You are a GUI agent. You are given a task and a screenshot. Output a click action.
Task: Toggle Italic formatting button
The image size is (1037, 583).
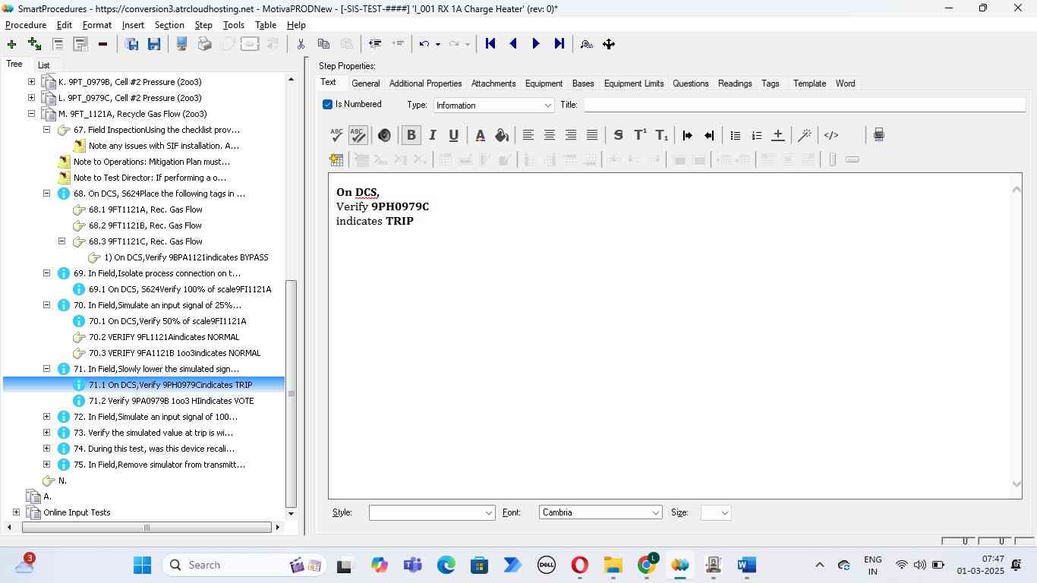(432, 135)
